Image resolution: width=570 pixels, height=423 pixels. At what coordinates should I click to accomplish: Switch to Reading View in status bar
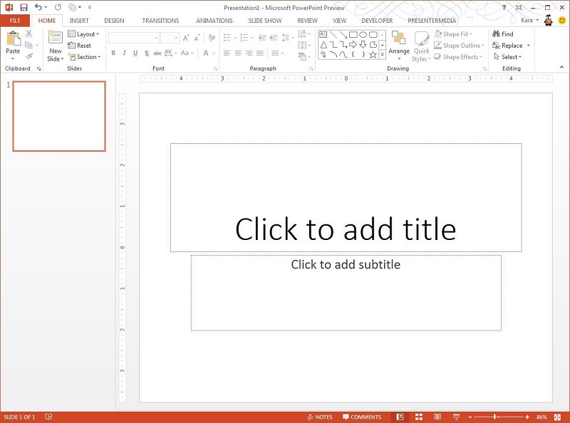[437, 417]
